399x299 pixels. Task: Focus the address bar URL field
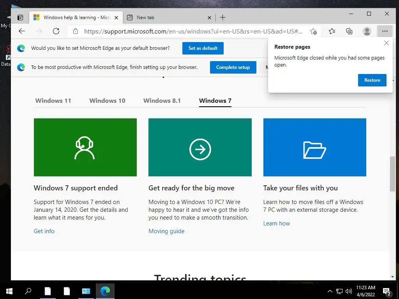click(x=193, y=31)
